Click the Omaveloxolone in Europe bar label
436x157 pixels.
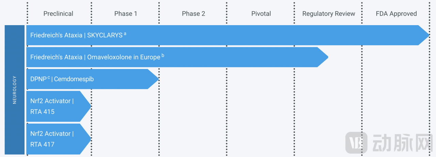tap(95, 57)
